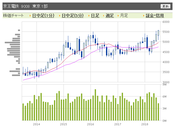Click the orange arrow before 日中足(1分)
Screen dimensions: 176x131
[30, 16]
